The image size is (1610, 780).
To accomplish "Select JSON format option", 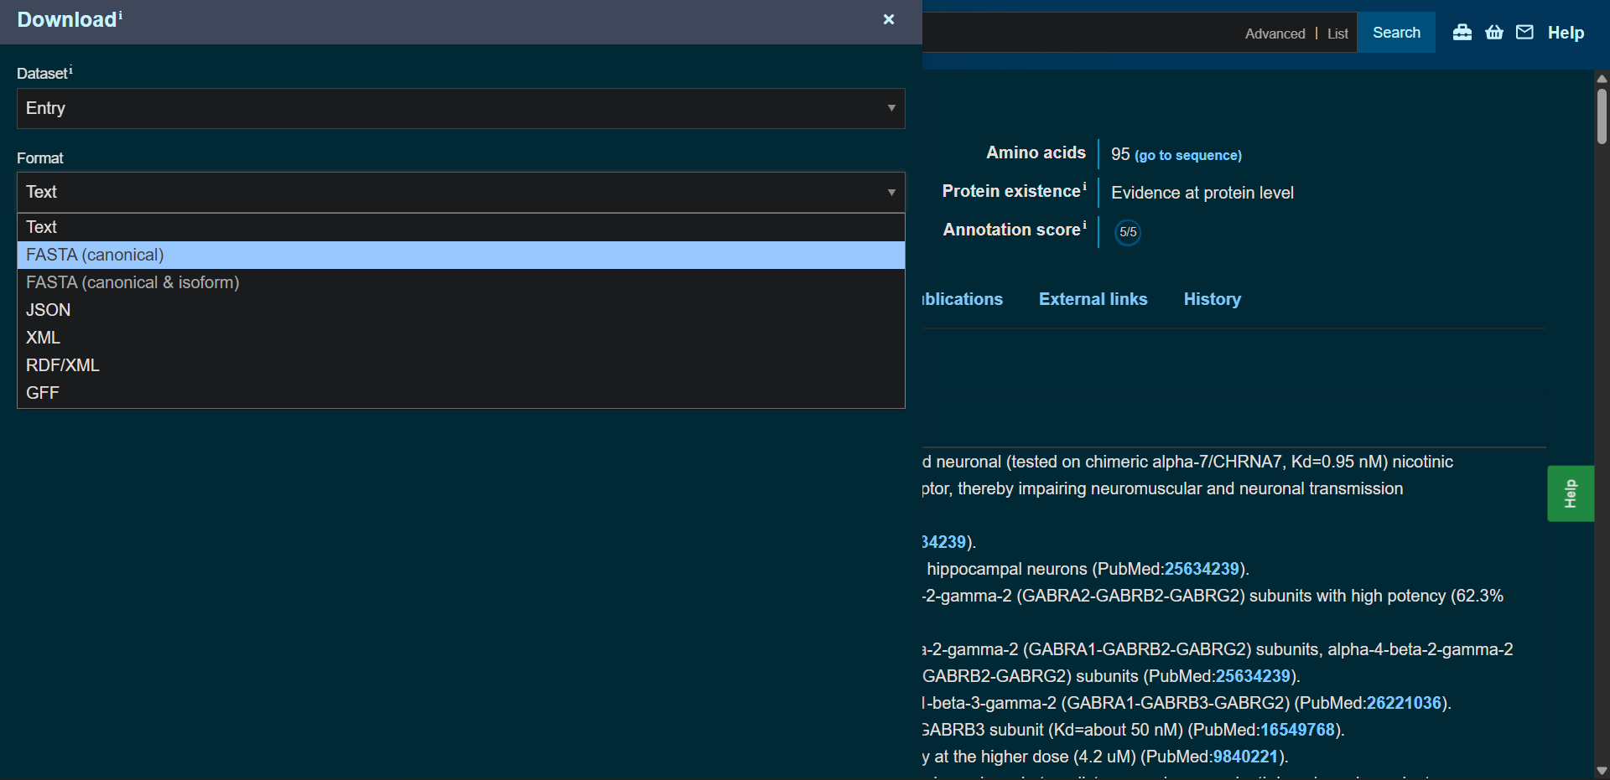I will [49, 310].
